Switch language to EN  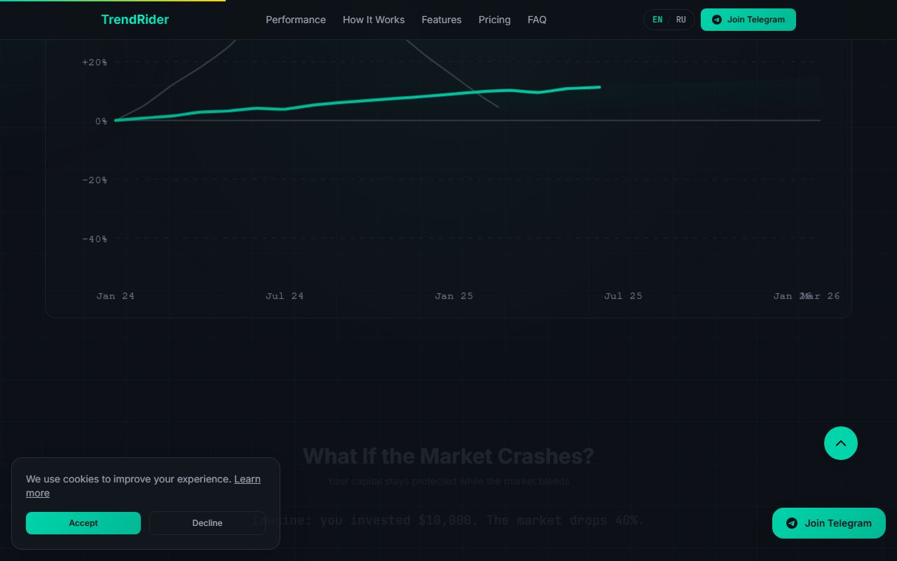[x=657, y=20]
